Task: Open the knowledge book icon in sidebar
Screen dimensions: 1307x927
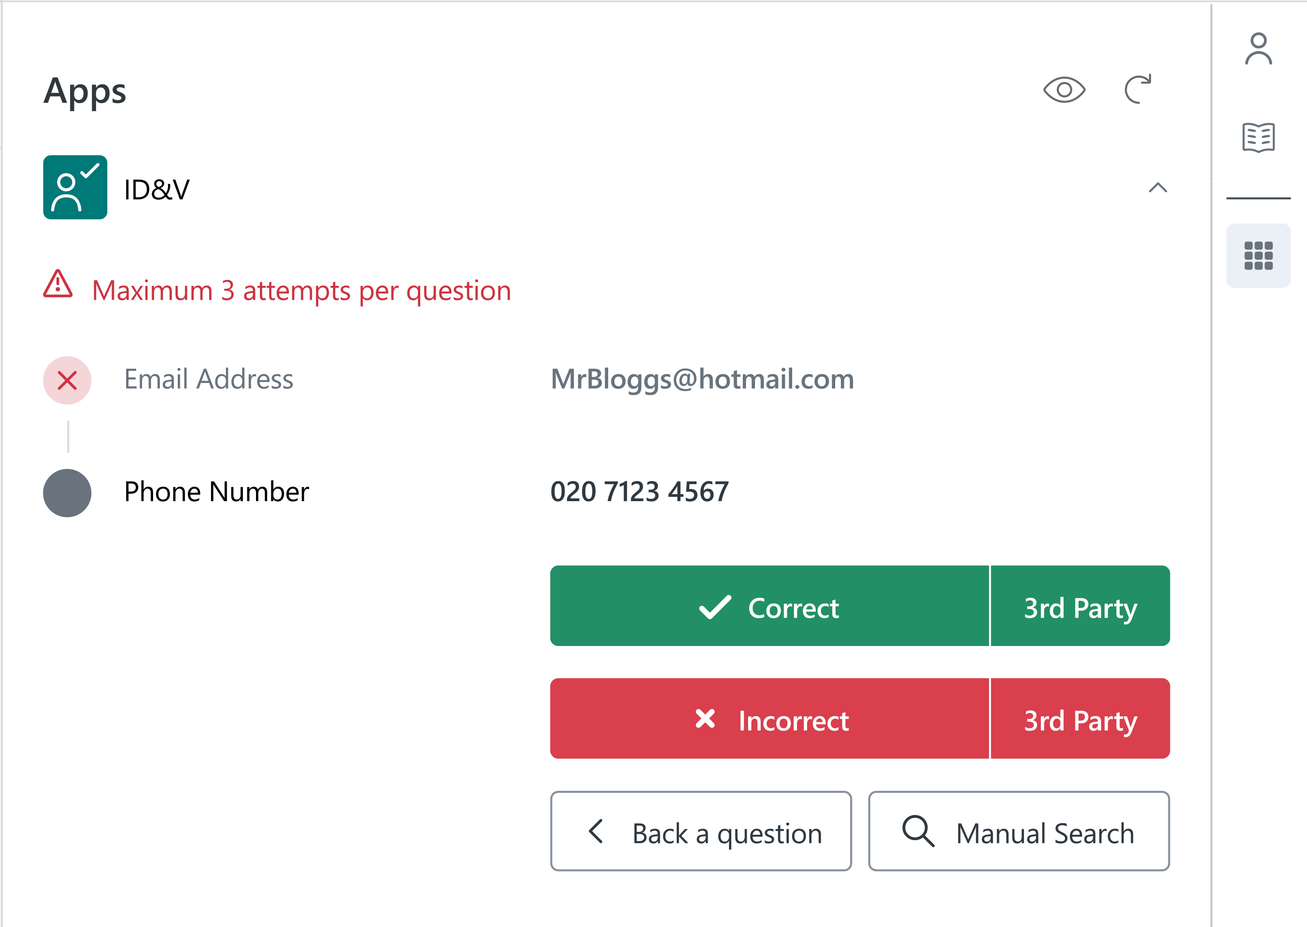Action: tap(1258, 138)
